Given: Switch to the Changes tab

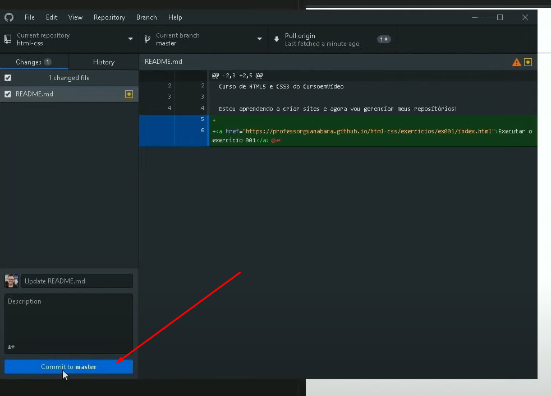Looking at the screenshot, I should (x=34, y=62).
